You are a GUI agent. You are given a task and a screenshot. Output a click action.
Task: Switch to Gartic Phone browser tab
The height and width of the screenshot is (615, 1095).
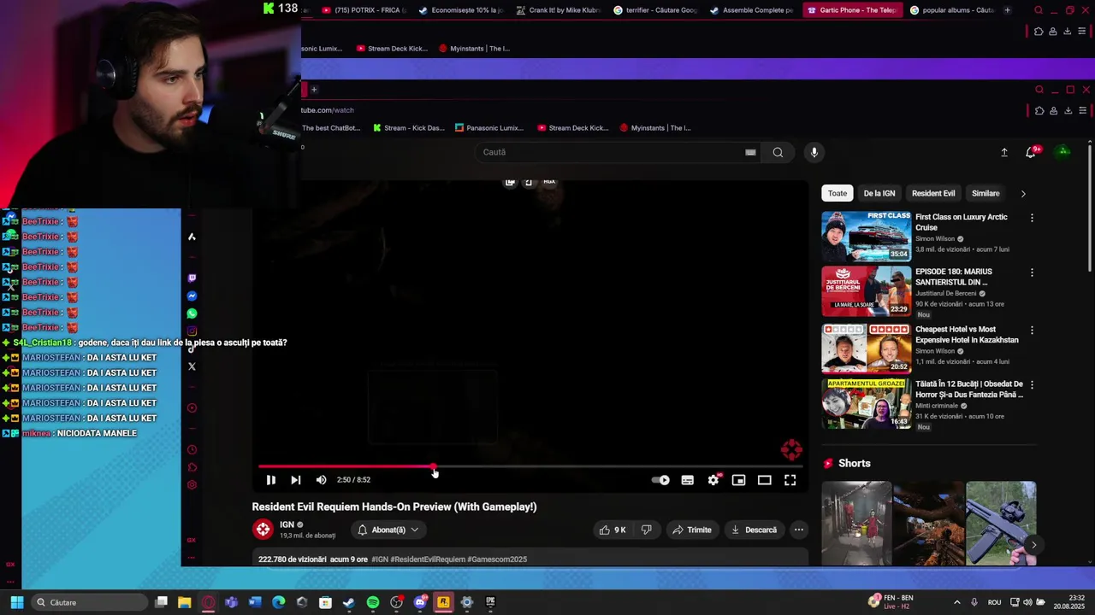[853, 10]
